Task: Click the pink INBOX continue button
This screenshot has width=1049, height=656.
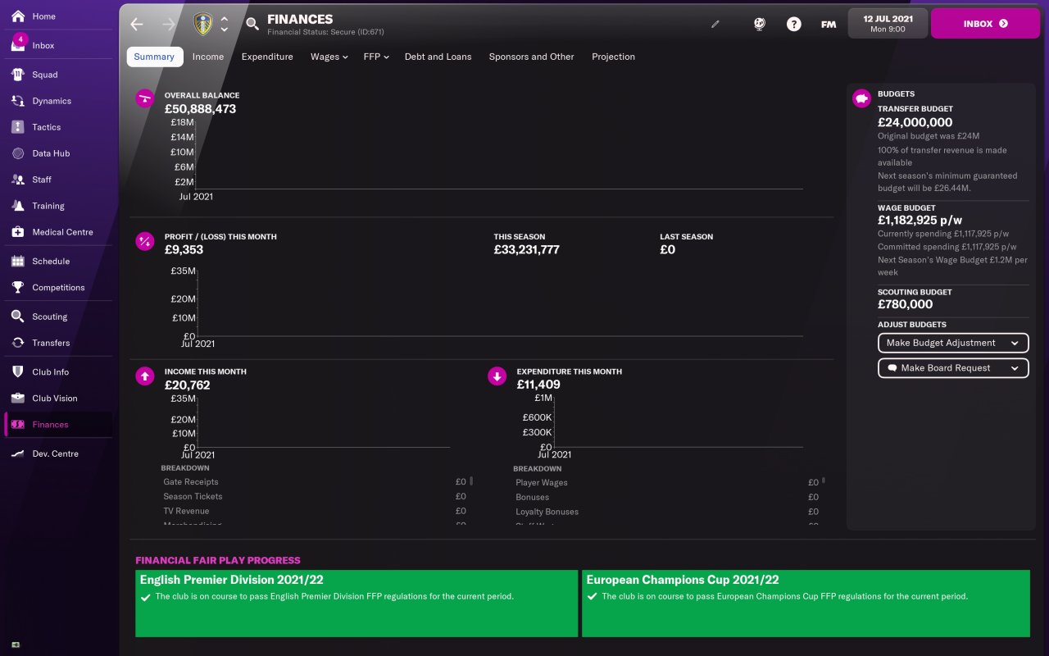Action: [x=986, y=24]
